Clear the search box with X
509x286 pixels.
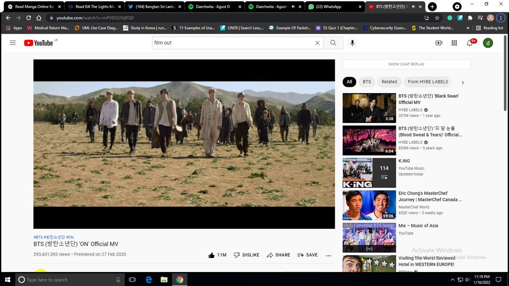[317, 43]
